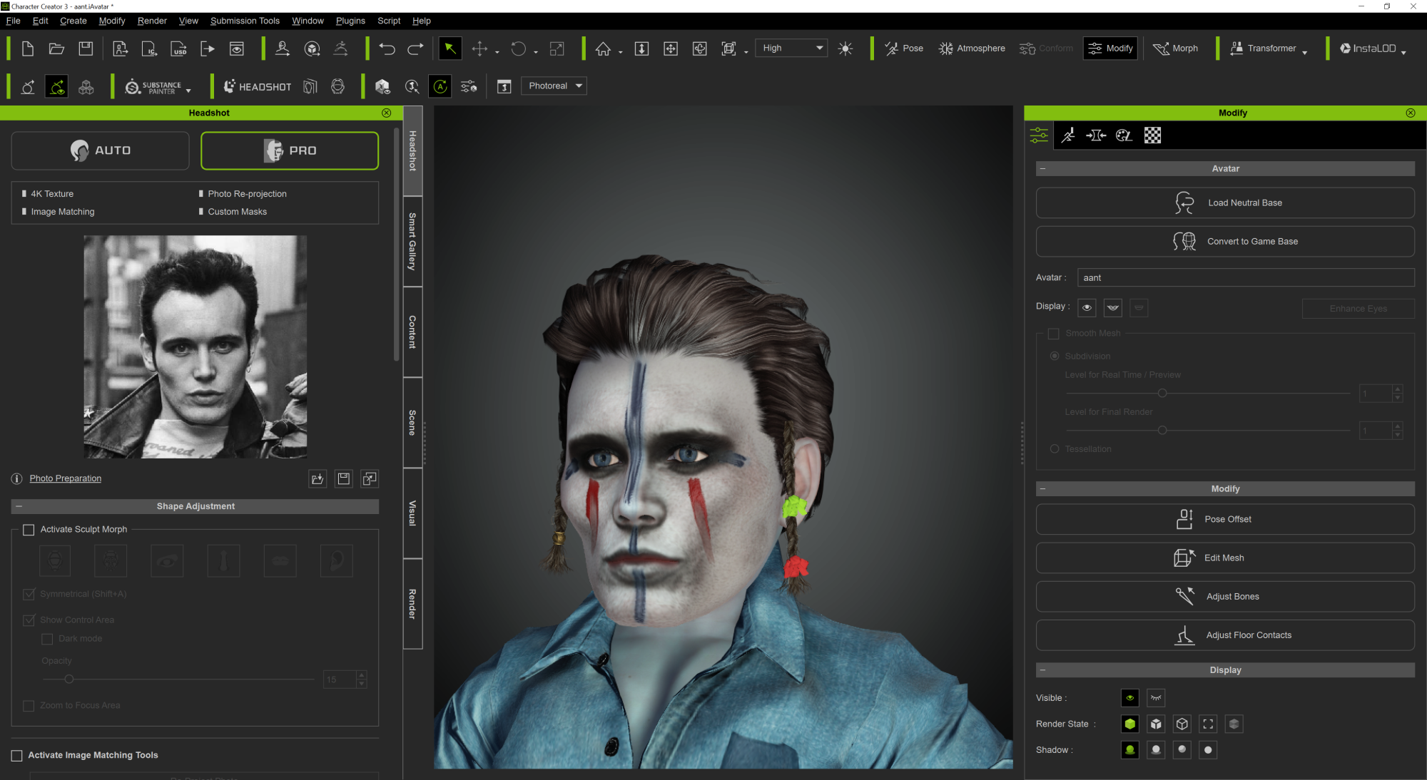Toggle eye display button next to Display

[x=1087, y=308]
